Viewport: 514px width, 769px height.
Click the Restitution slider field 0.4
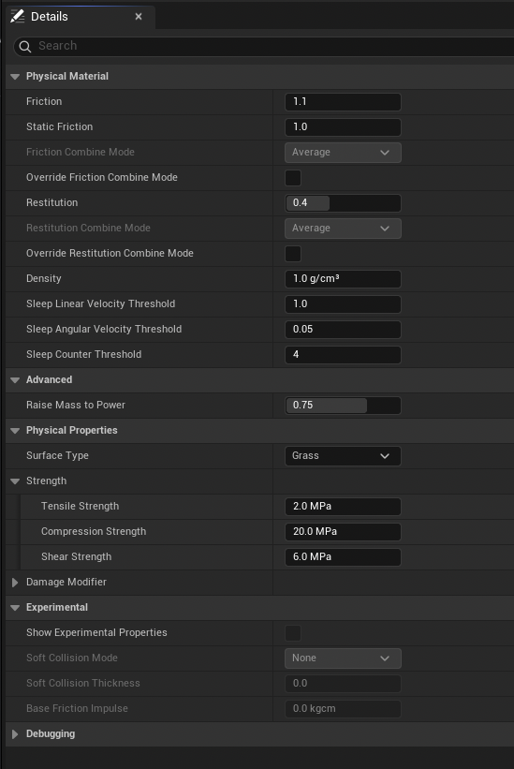click(x=343, y=203)
